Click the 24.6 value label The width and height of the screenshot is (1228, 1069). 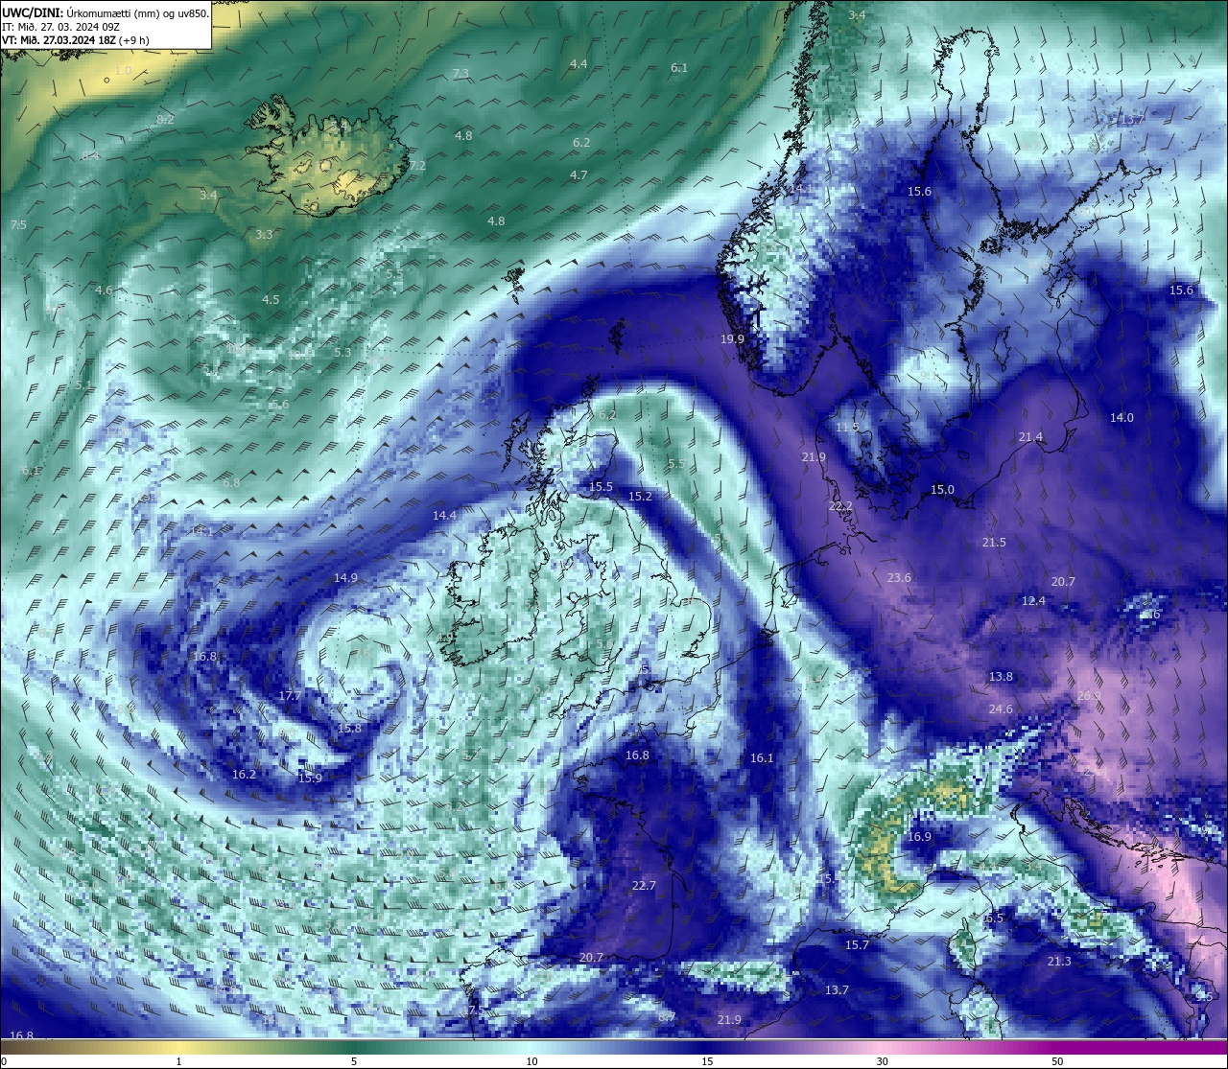[1001, 709]
